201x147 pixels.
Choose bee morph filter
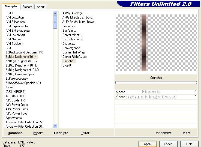pyautogui.click(x=69, y=26)
